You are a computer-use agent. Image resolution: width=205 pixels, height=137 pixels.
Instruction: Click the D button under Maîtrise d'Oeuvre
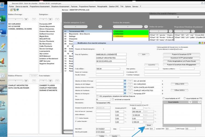pyautogui.click(x=26, y=81)
